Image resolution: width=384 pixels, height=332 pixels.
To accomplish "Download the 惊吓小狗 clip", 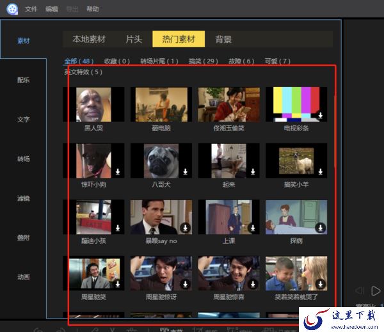I will click(118, 171).
